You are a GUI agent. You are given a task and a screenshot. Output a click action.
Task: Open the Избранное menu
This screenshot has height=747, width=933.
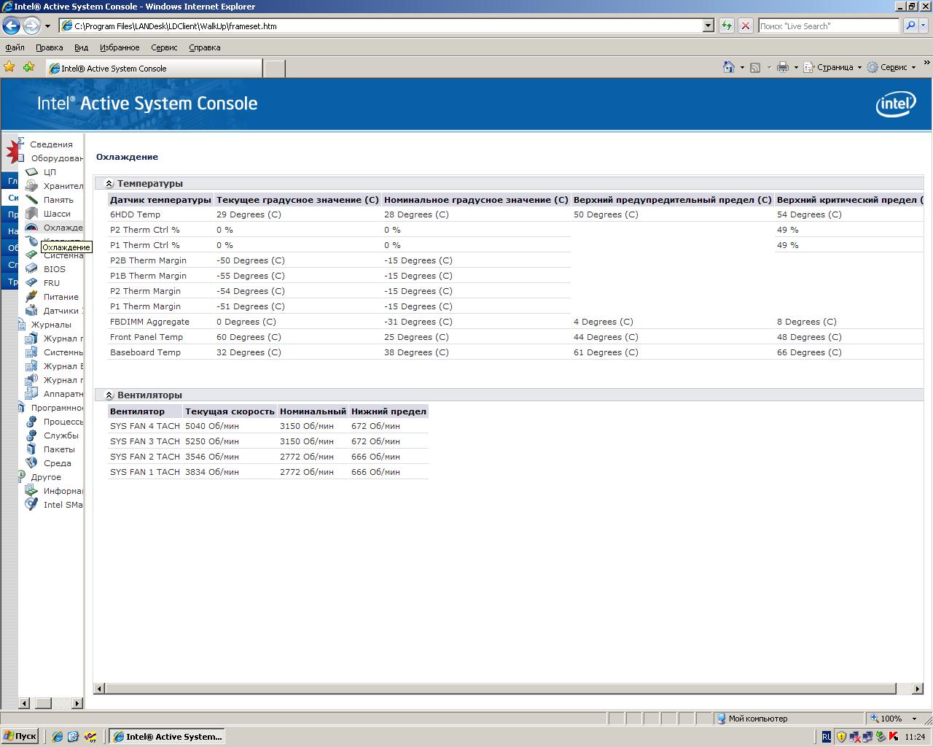click(120, 47)
